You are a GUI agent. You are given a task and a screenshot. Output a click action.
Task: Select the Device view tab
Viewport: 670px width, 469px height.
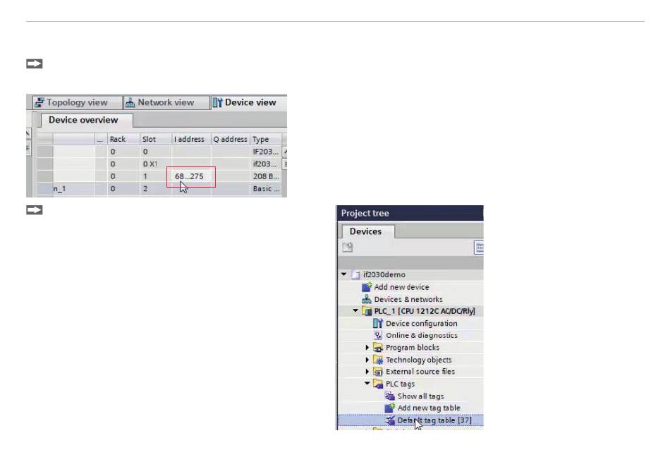[x=245, y=102]
